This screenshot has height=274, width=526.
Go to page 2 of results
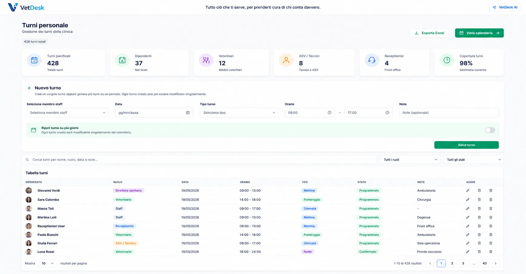coord(452,263)
